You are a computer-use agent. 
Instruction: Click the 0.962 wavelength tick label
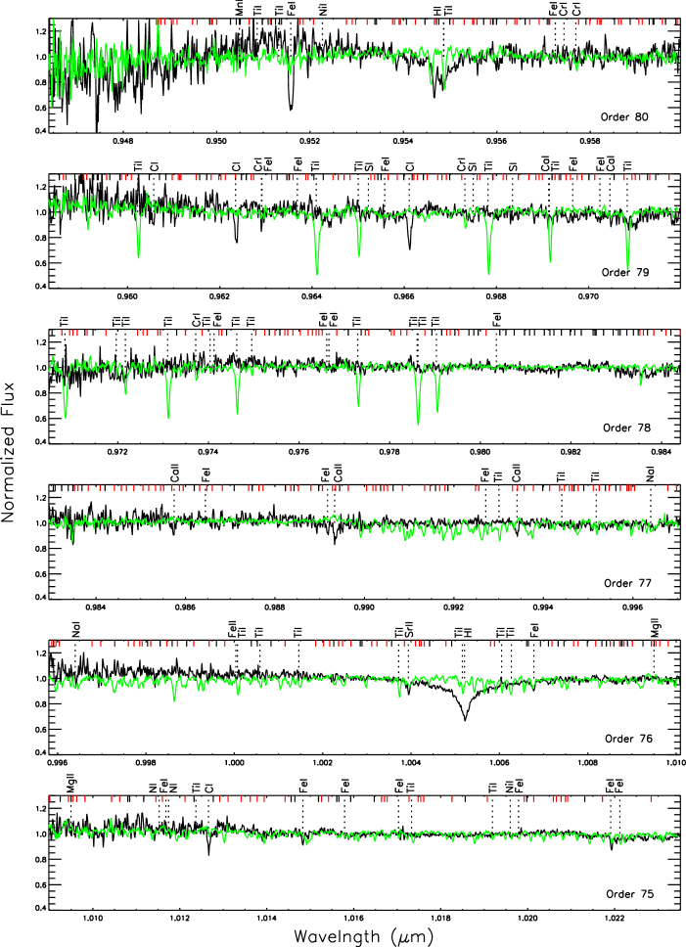coord(219,296)
